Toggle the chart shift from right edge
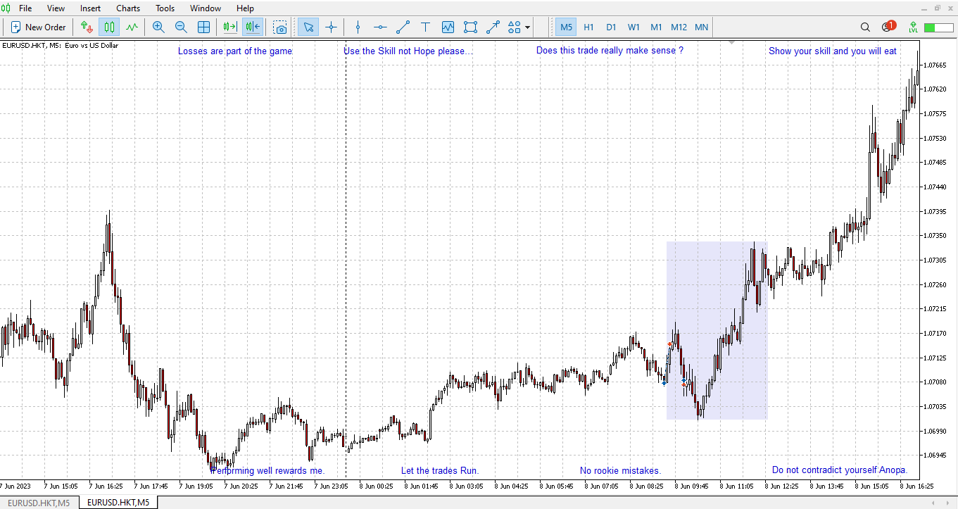The image size is (958, 509). pyautogui.click(x=251, y=27)
